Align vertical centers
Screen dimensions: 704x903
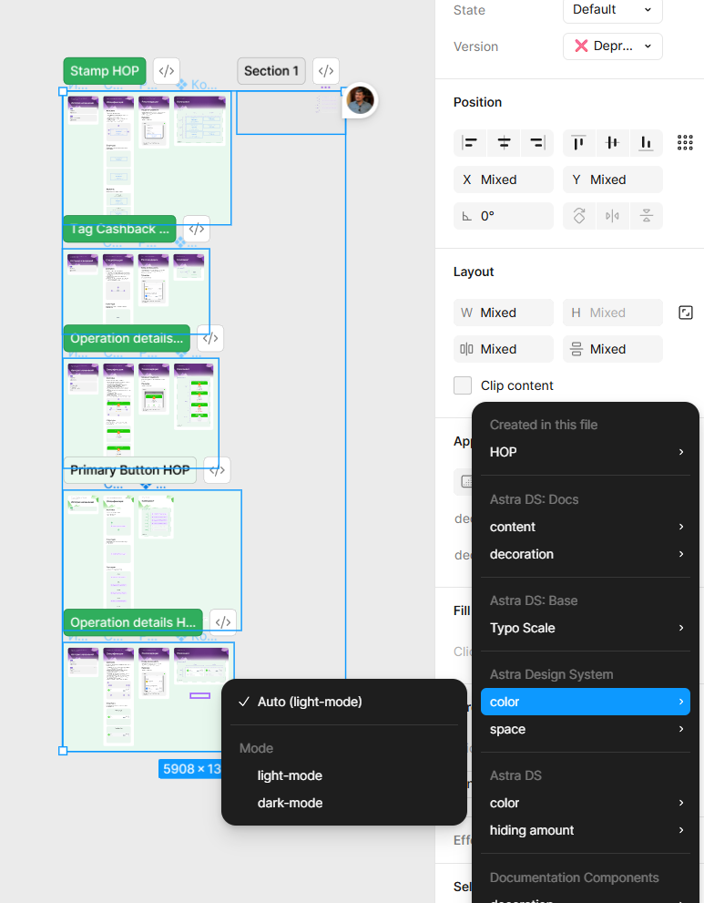click(x=613, y=143)
